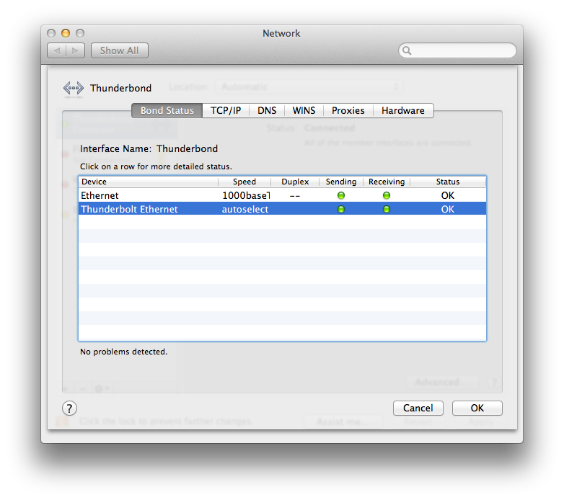
Task: Click the Interface Name Thunderbond label
Action: pyautogui.click(x=149, y=148)
